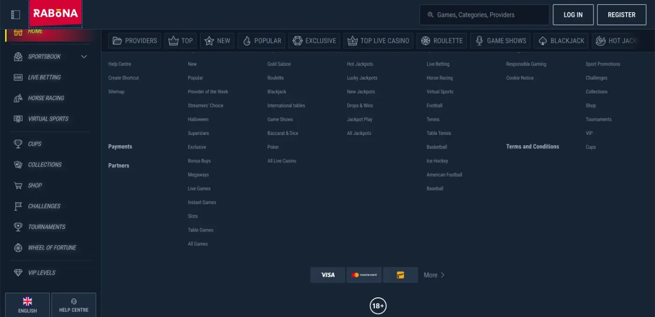Click the Log In button
655x317 pixels.
click(573, 15)
